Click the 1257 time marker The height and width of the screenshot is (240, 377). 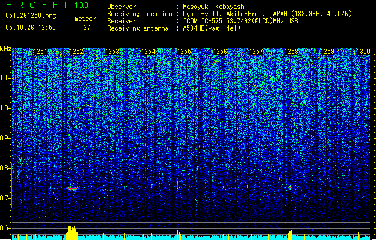pyautogui.click(x=256, y=52)
